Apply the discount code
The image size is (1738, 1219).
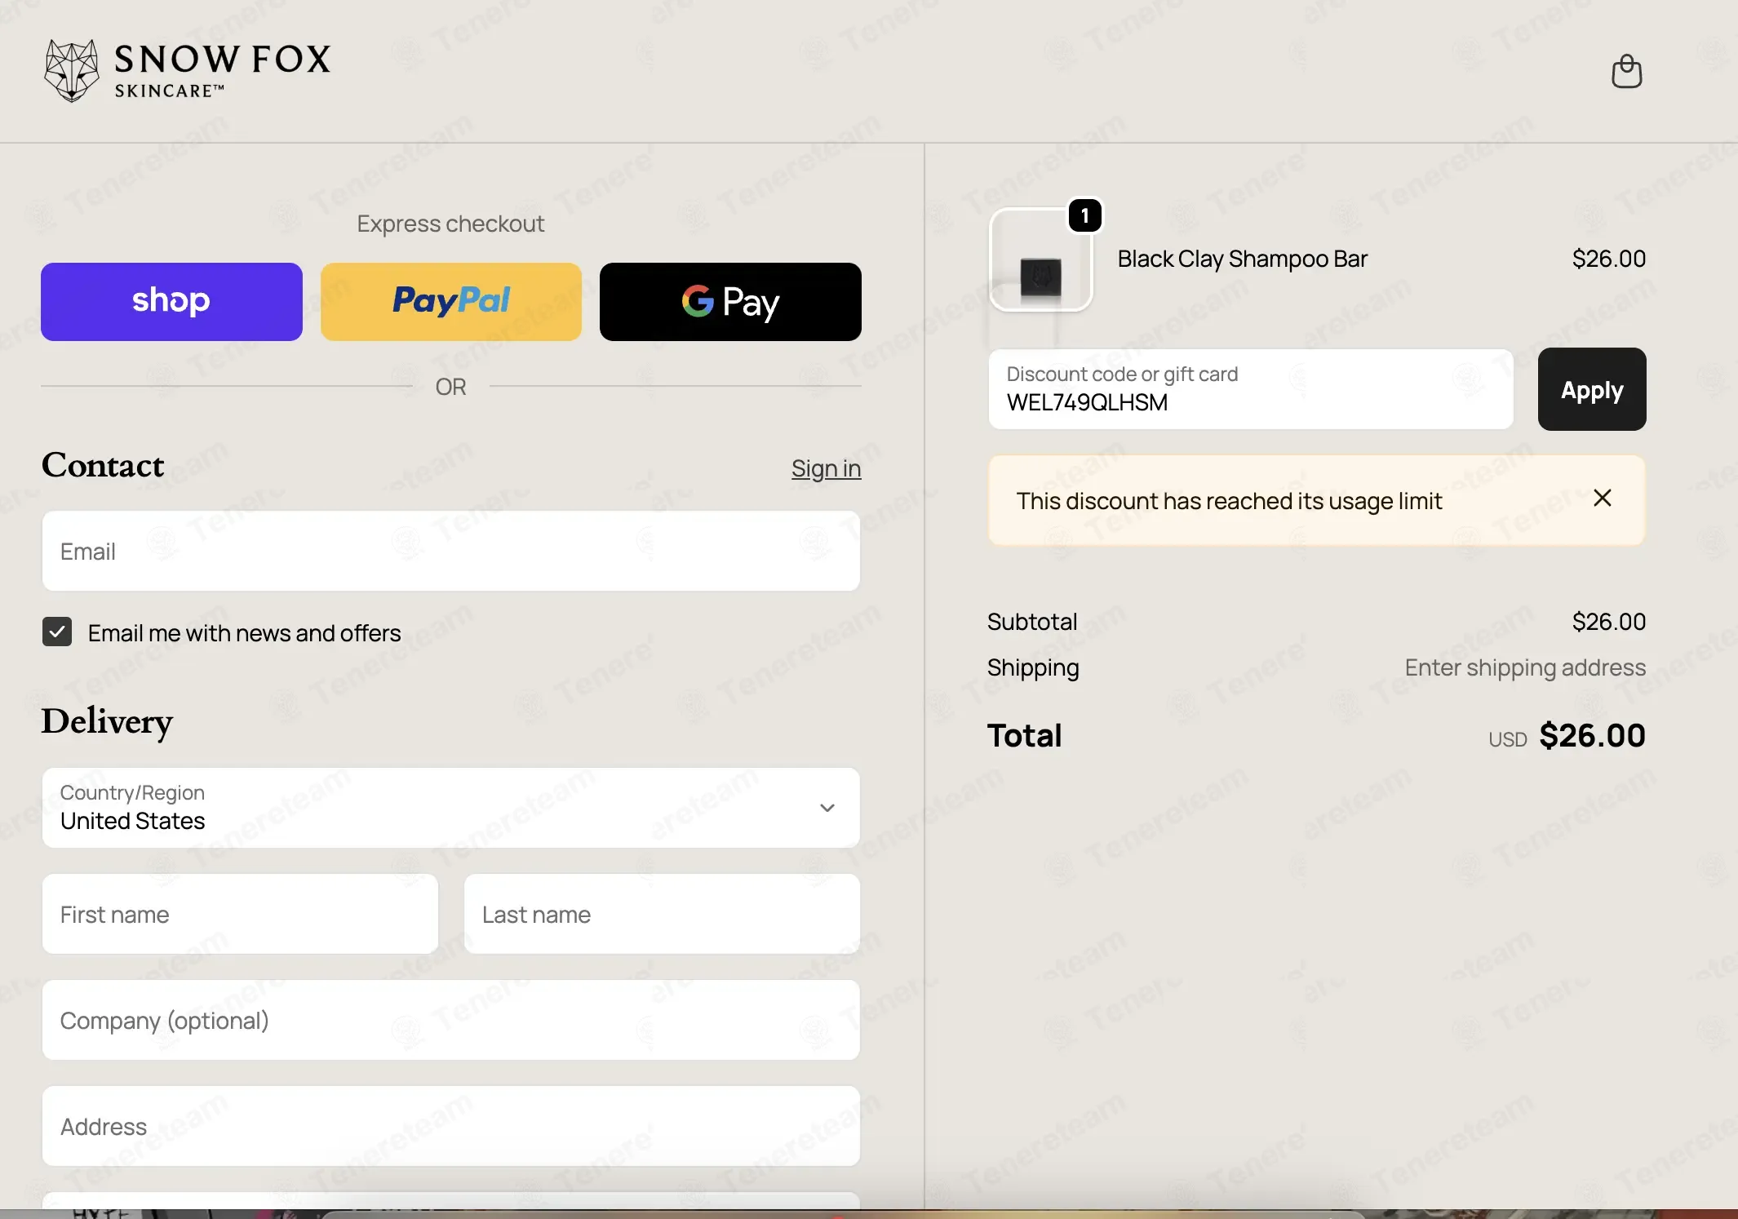1592,389
